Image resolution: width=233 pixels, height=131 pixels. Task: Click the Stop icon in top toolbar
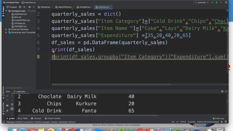tap(221, 3)
